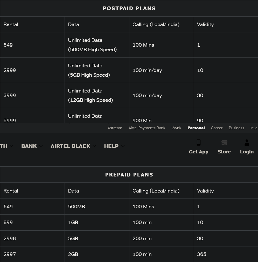Open the Store shop icon
The height and width of the screenshot is (262, 258).
point(224,143)
